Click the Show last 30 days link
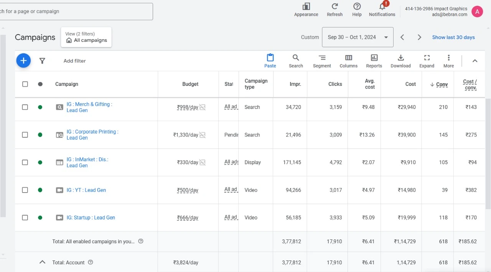Image resolution: width=491 pixels, height=272 pixels. pyautogui.click(x=453, y=37)
